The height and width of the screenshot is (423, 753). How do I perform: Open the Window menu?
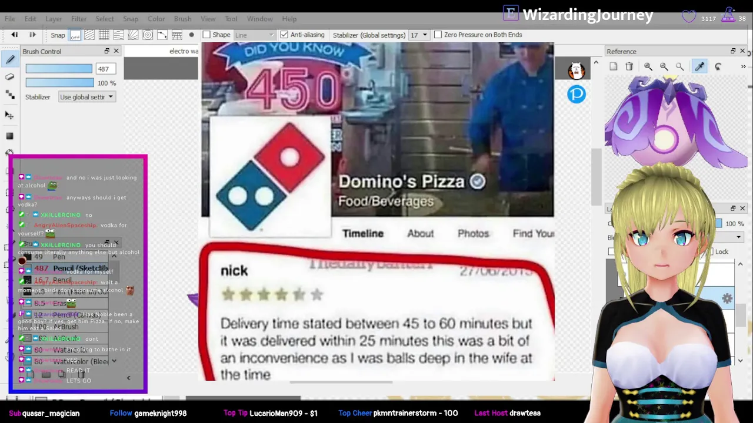point(259,19)
